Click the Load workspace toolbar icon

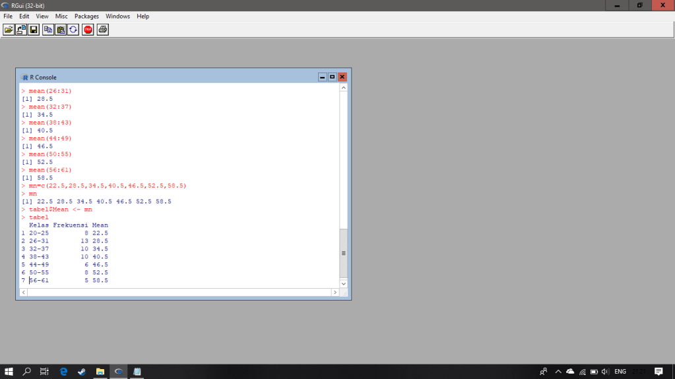(x=21, y=30)
